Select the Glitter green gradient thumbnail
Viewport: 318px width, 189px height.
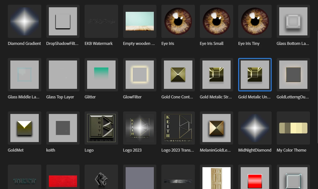click(x=101, y=75)
